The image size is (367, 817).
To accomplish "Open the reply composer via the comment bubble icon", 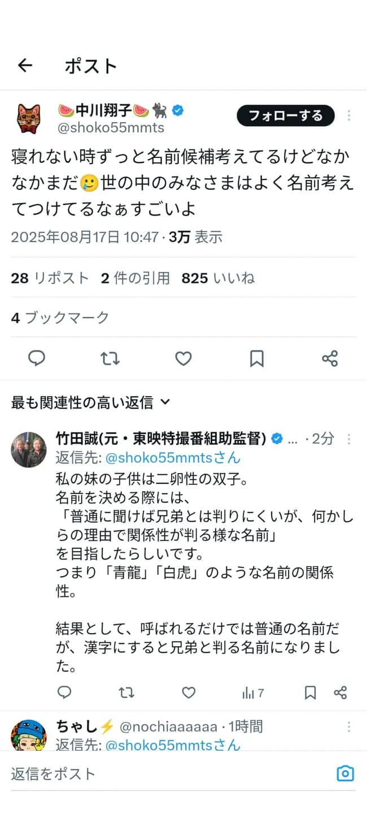I will click(x=37, y=359).
